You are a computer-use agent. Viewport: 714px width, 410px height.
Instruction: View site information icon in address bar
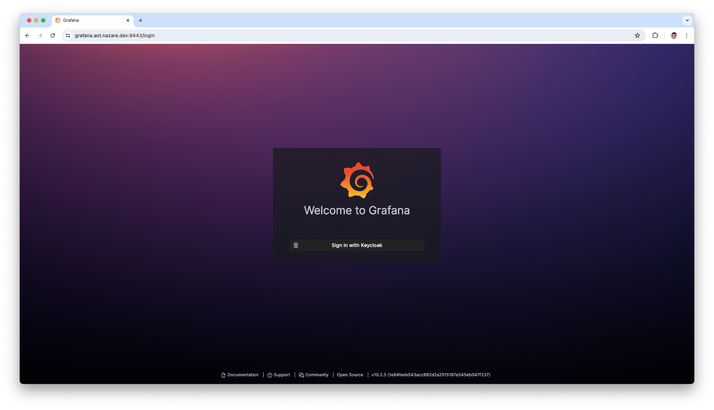[68, 35]
